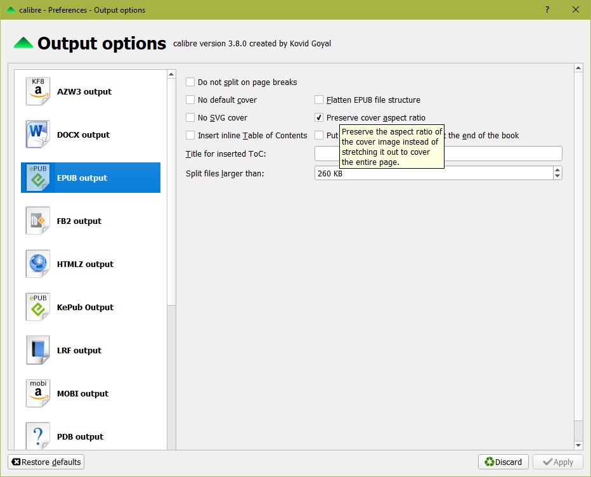Increase split file size with up arrow
Viewport: 591px width, 477px height.
(x=557, y=170)
